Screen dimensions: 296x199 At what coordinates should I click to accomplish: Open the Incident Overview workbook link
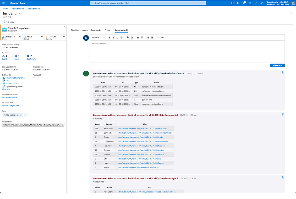coord(9,97)
